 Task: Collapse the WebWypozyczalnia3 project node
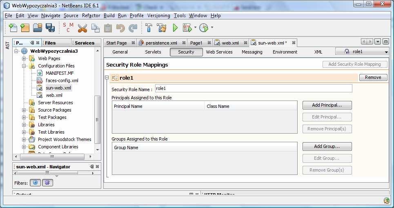coord(16,51)
